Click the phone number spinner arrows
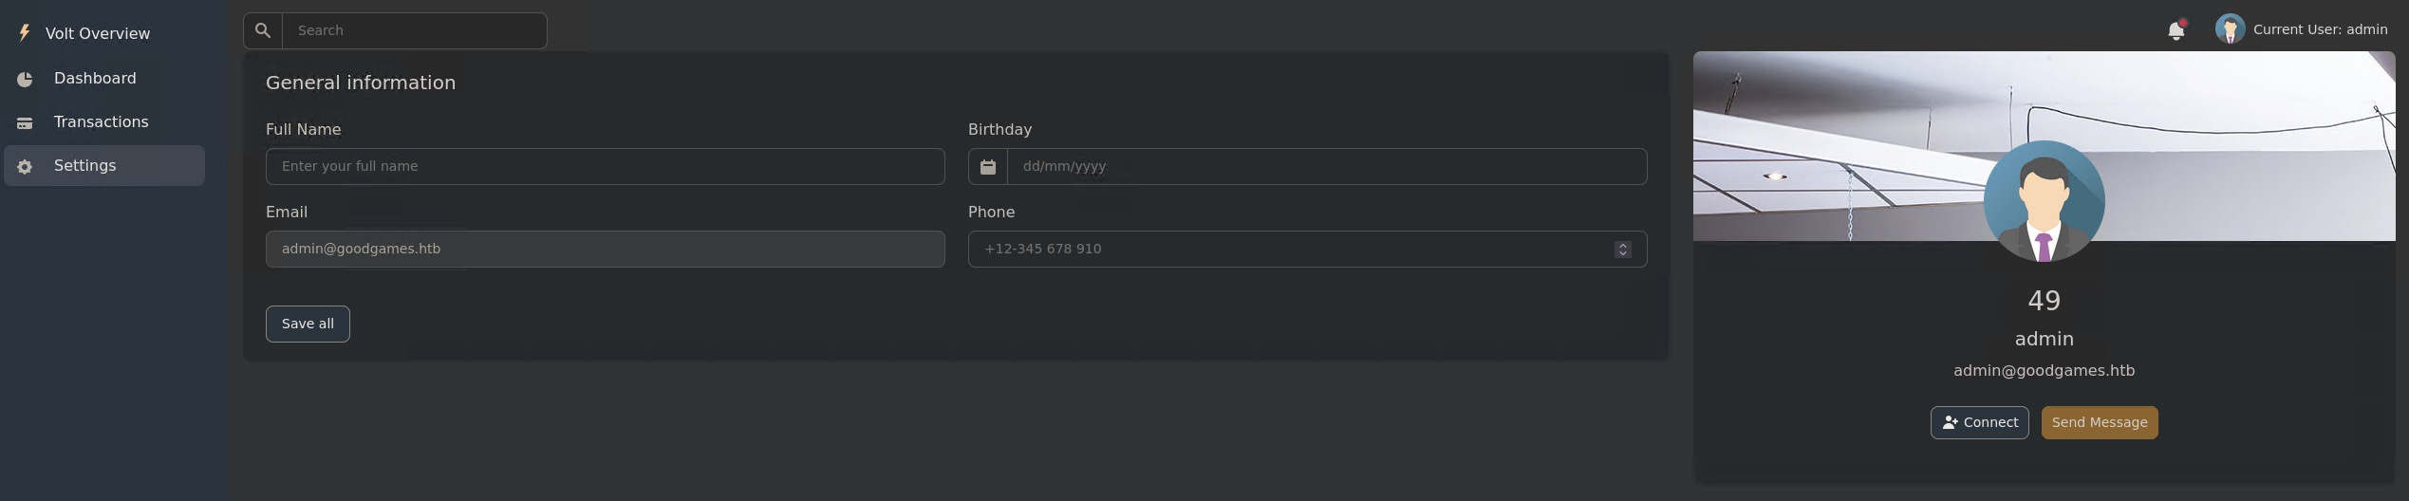2409x501 pixels. click(1623, 250)
